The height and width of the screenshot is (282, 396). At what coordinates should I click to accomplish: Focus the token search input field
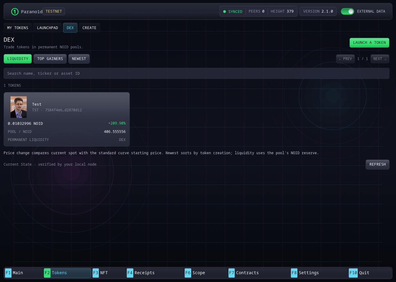(196, 73)
